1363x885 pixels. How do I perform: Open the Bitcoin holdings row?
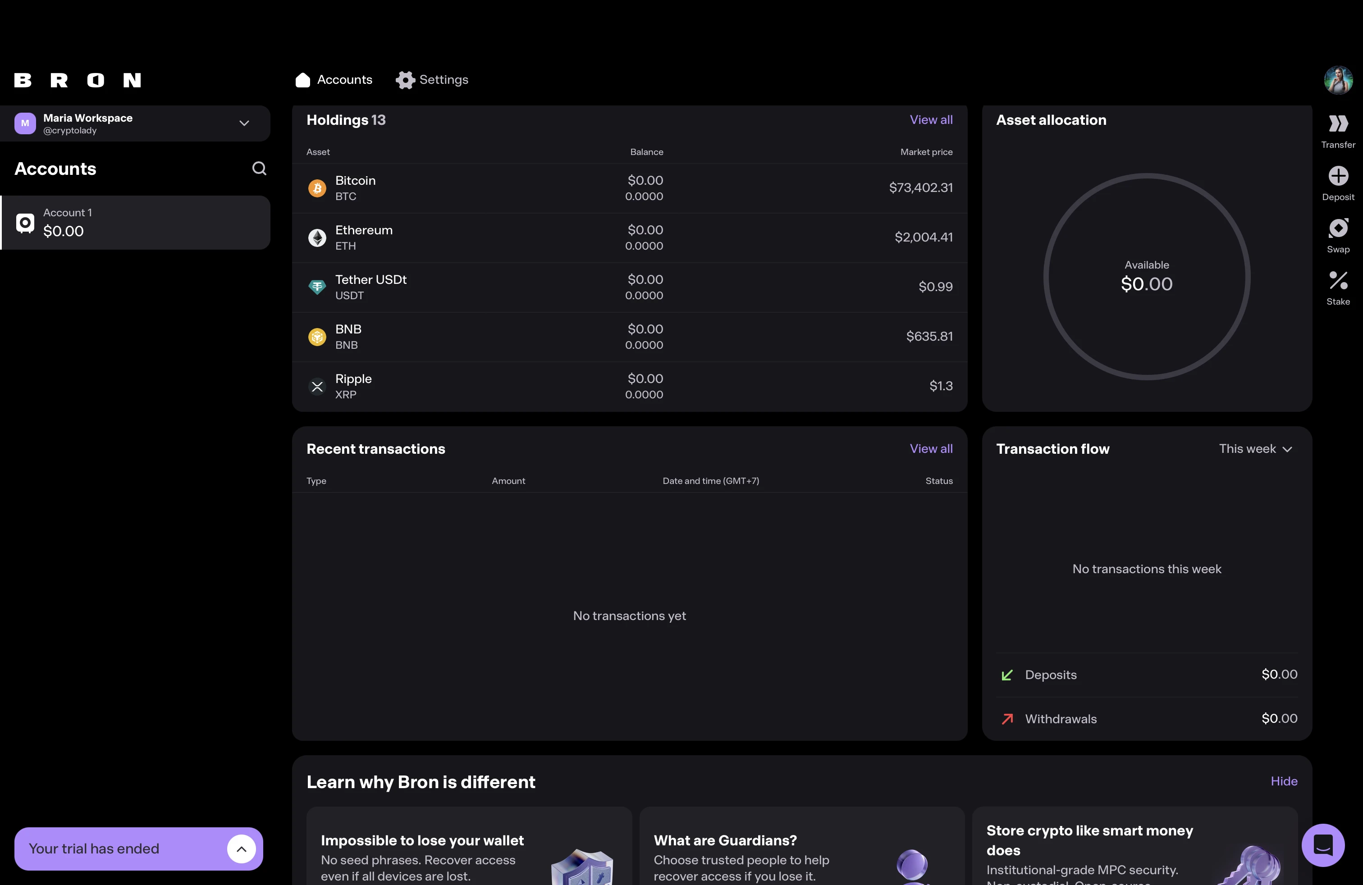point(629,188)
